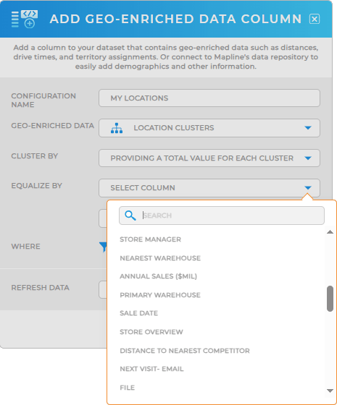Click the column list scrollbar thumb

point(330,299)
